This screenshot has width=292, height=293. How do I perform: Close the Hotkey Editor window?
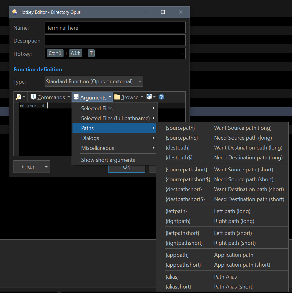181,12
